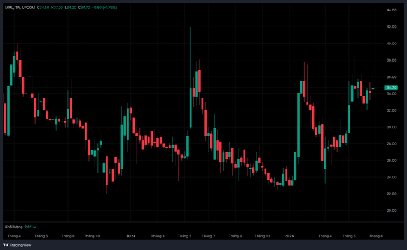Click the 34.70 current price tag
The width and height of the screenshot is (407, 250).
click(x=391, y=88)
